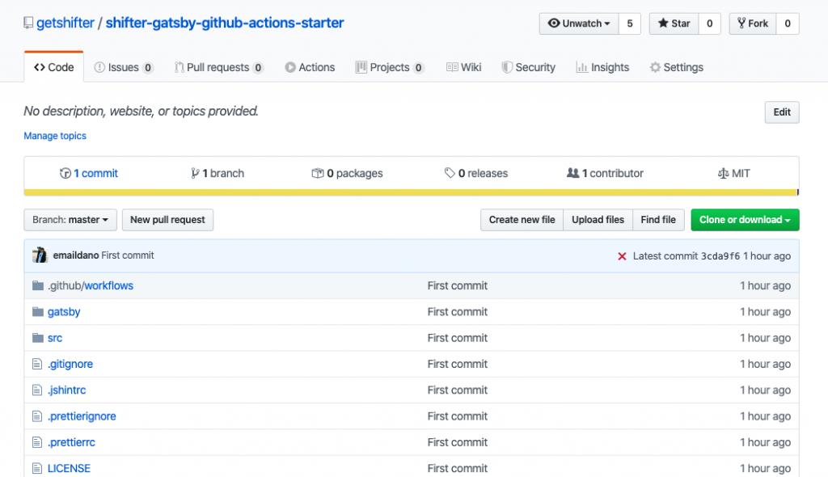
Task: Click Find file
Action: (658, 220)
